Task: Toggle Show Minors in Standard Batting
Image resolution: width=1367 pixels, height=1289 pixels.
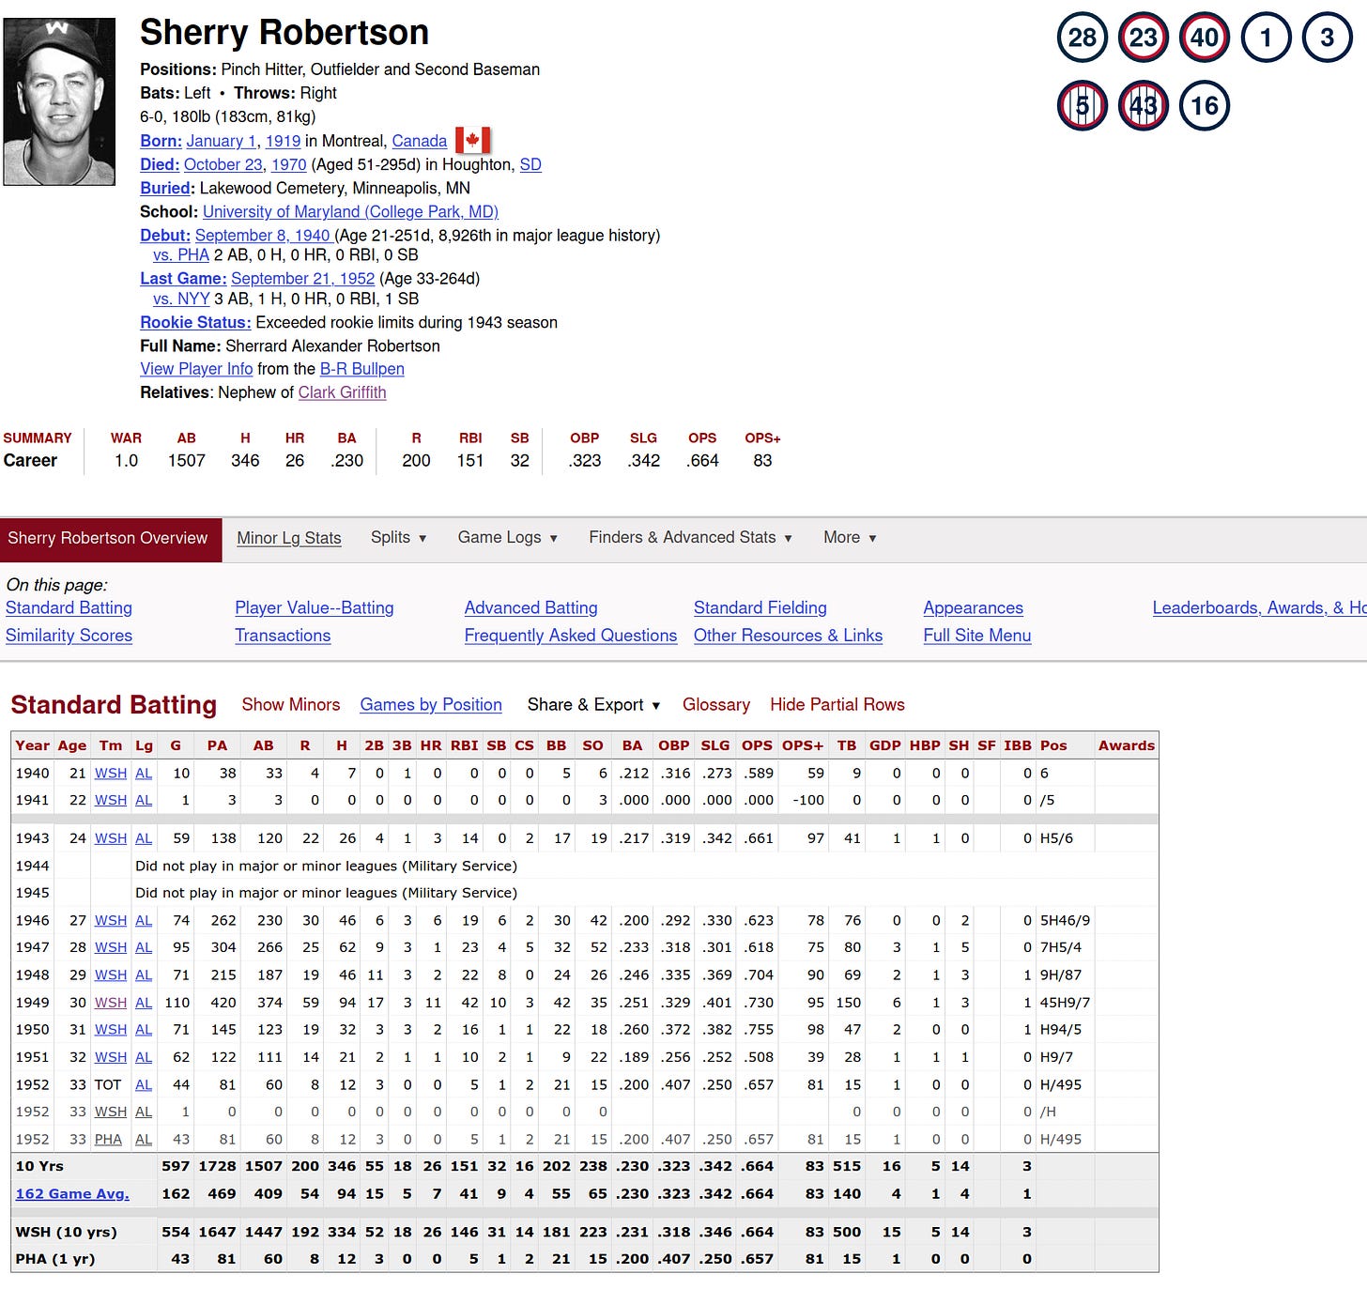Action: (291, 705)
